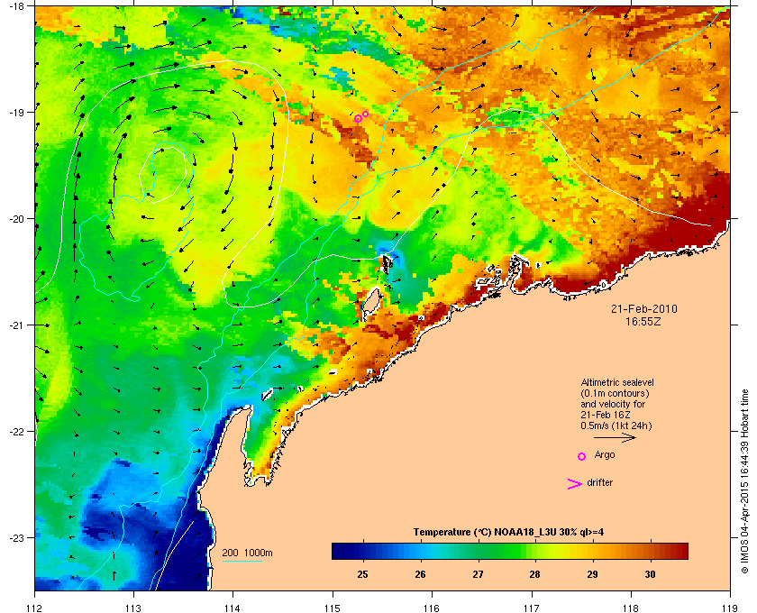Click the 'Altimetric sealevel' legend text

617,382
